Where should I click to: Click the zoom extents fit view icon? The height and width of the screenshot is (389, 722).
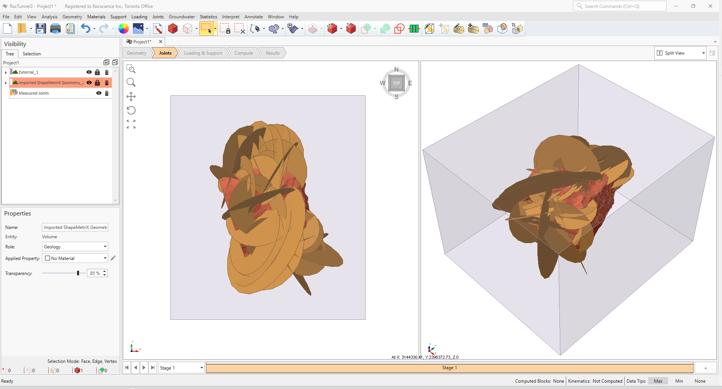[x=131, y=124]
